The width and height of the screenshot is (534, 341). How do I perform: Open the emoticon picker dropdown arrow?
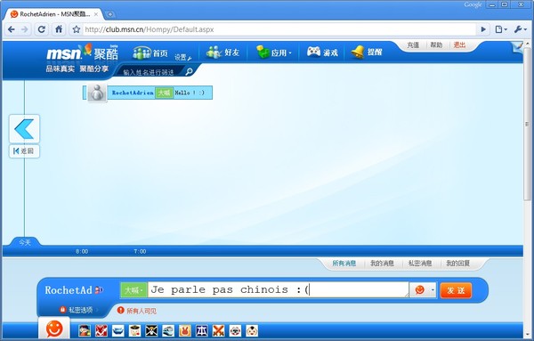click(433, 290)
